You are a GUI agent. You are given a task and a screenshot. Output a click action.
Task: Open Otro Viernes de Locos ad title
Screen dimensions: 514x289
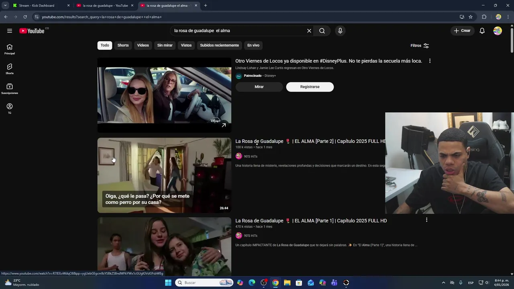click(328, 61)
